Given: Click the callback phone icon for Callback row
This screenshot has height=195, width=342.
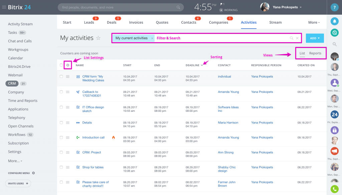Looking at the screenshot, I should point(78,92).
